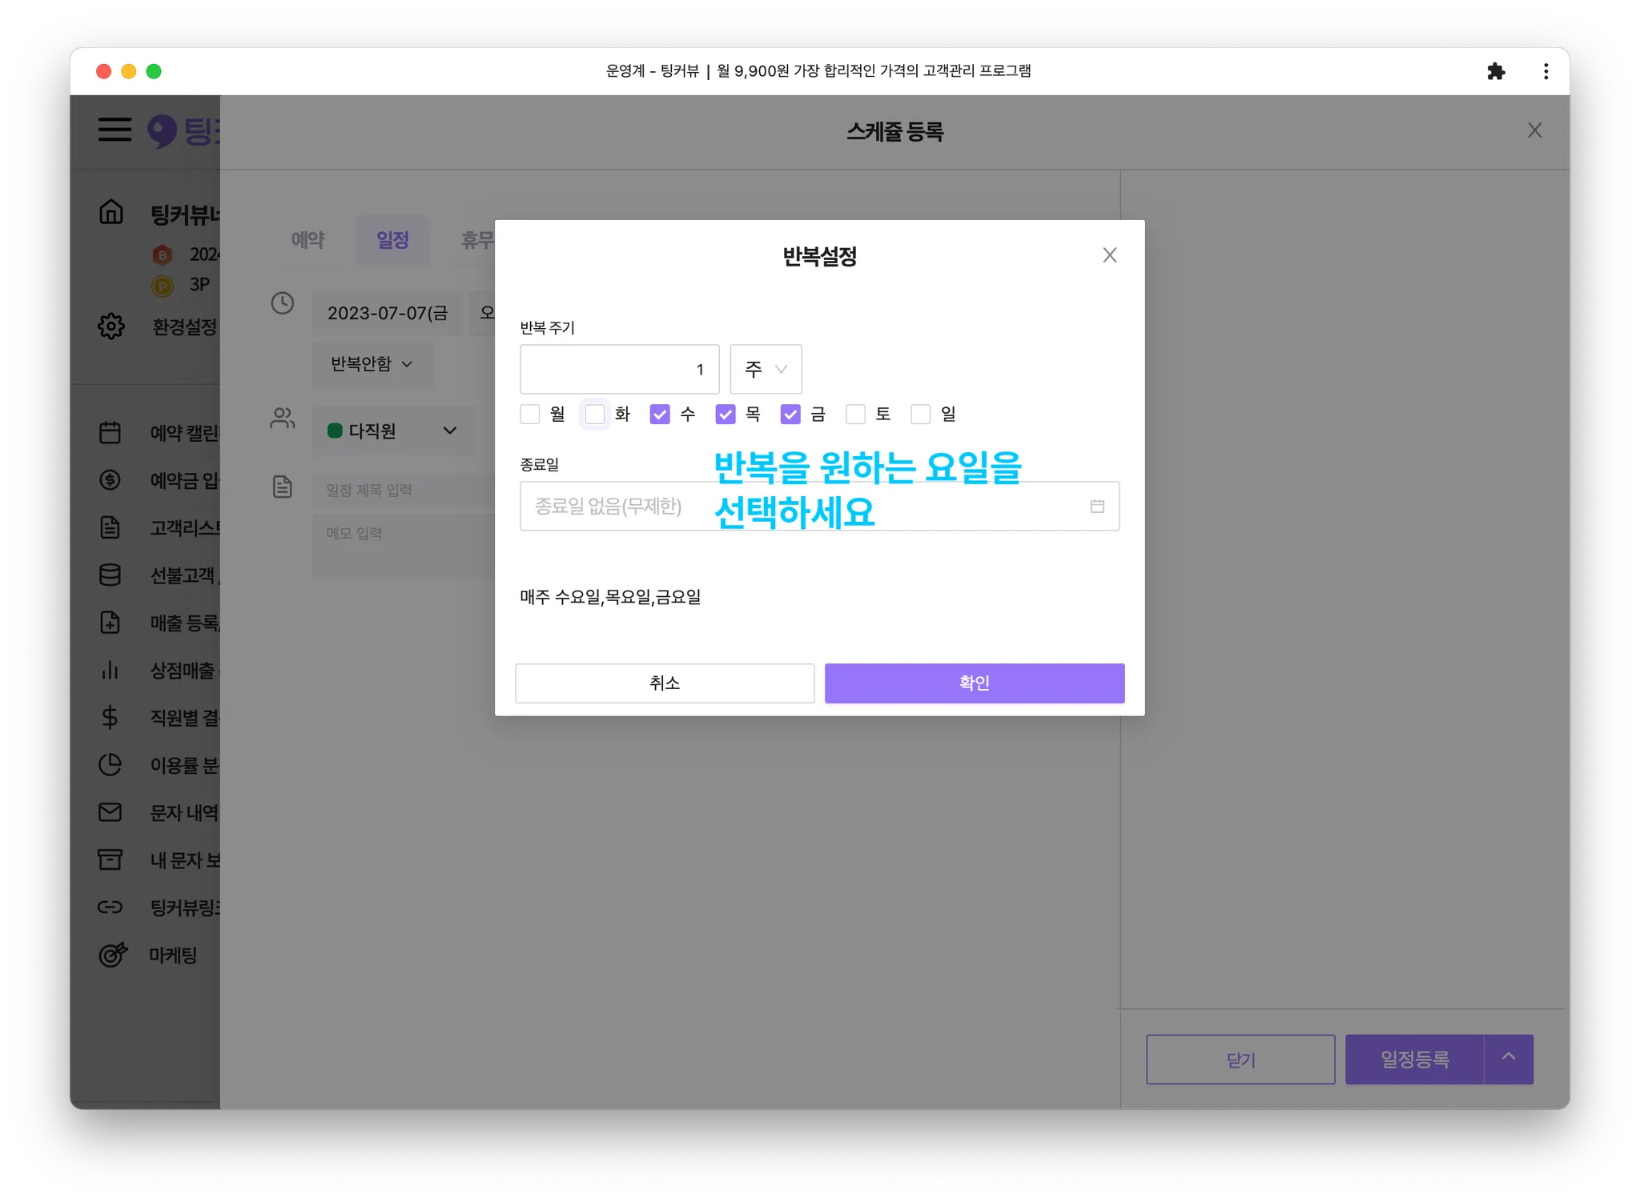
Task: Open the 주 repeat unit dropdown
Action: click(766, 369)
